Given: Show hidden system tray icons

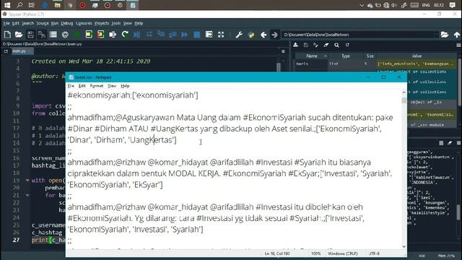Looking at the screenshot, I should (x=362, y=5).
